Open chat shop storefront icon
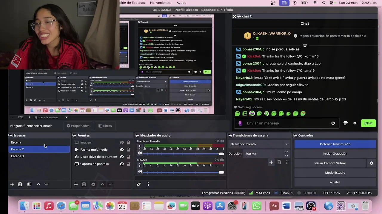The image size is (382, 214). click(x=346, y=123)
